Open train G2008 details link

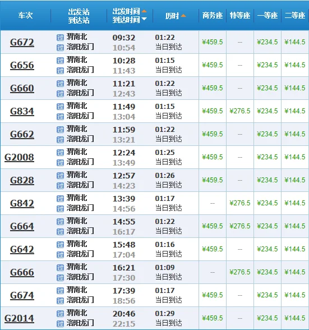point(19,157)
